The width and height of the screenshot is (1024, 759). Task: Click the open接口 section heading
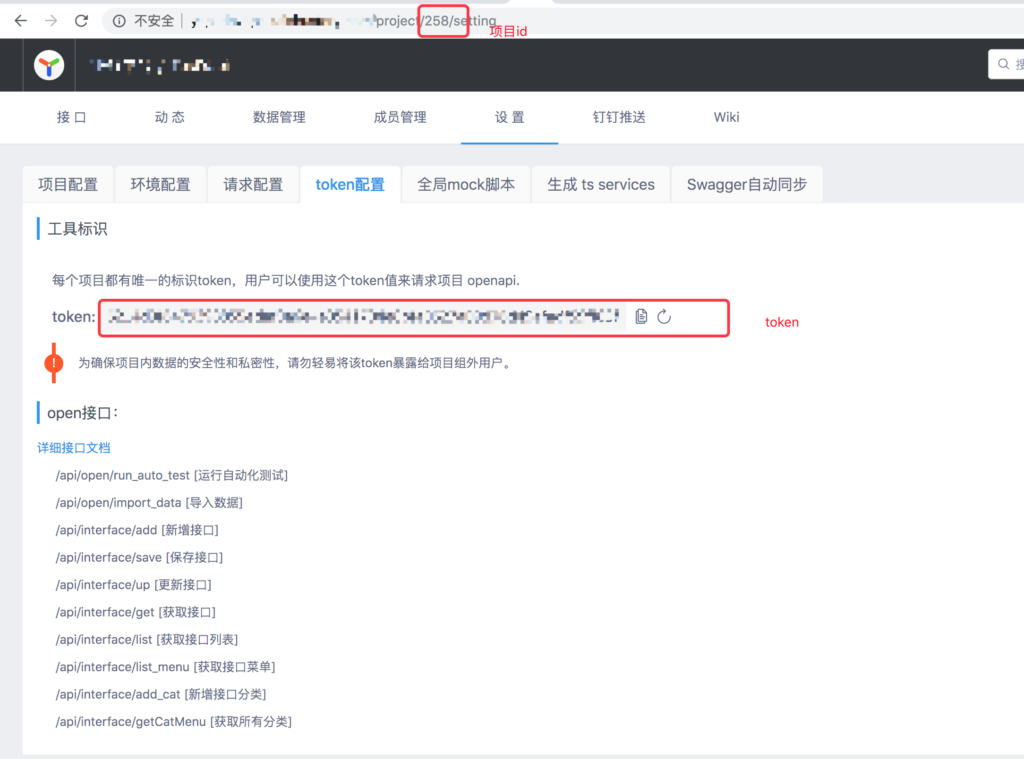click(x=83, y=413)
